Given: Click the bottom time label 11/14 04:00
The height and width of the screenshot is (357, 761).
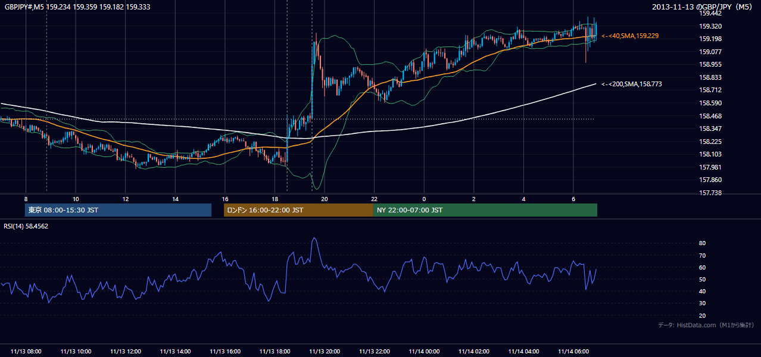Looking at the screenshot, I should coord(523,352).
